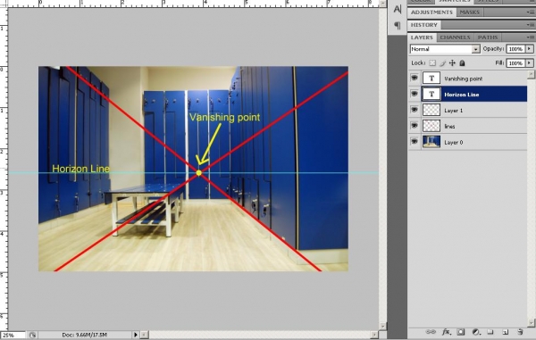Open the Normal blend mode dropdown
Viewport: 536px width, 340px height.
pos(445,49)
